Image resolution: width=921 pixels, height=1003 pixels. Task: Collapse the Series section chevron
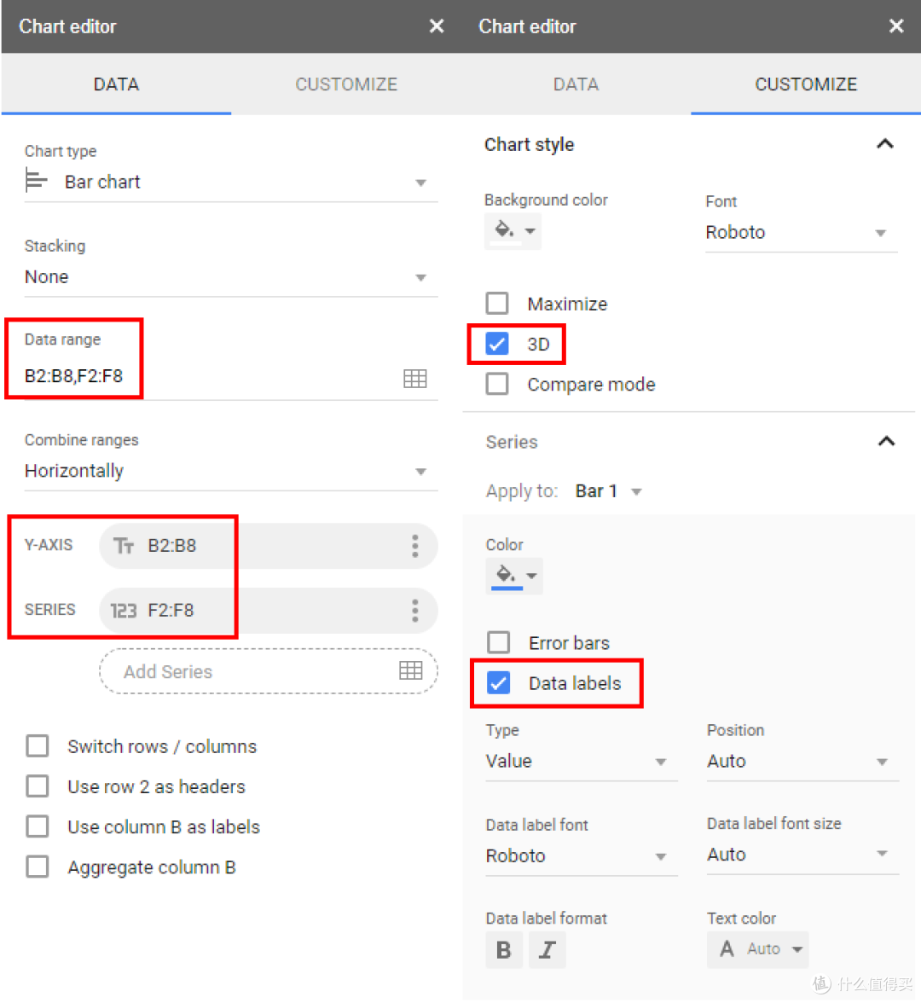[886, 442]
